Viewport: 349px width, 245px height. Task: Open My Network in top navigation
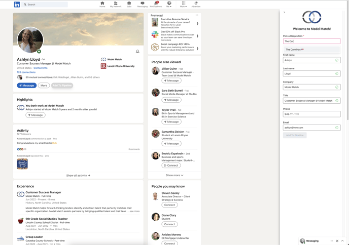pyautogui.click(x=116, y=4)
